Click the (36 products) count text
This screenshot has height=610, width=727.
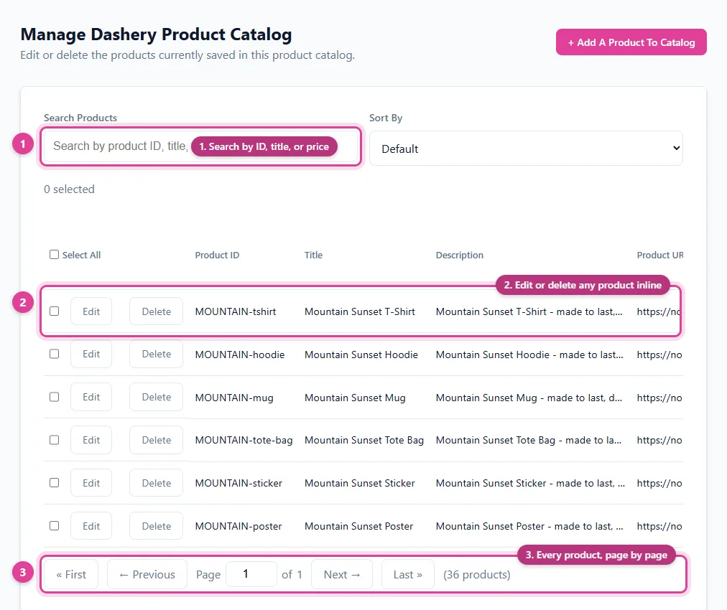[x=476, y=575]
